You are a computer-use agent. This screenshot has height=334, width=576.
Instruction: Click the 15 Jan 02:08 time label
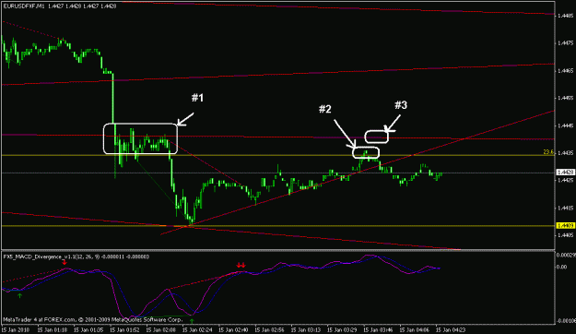pyautogui.click(x=161, y=330)
